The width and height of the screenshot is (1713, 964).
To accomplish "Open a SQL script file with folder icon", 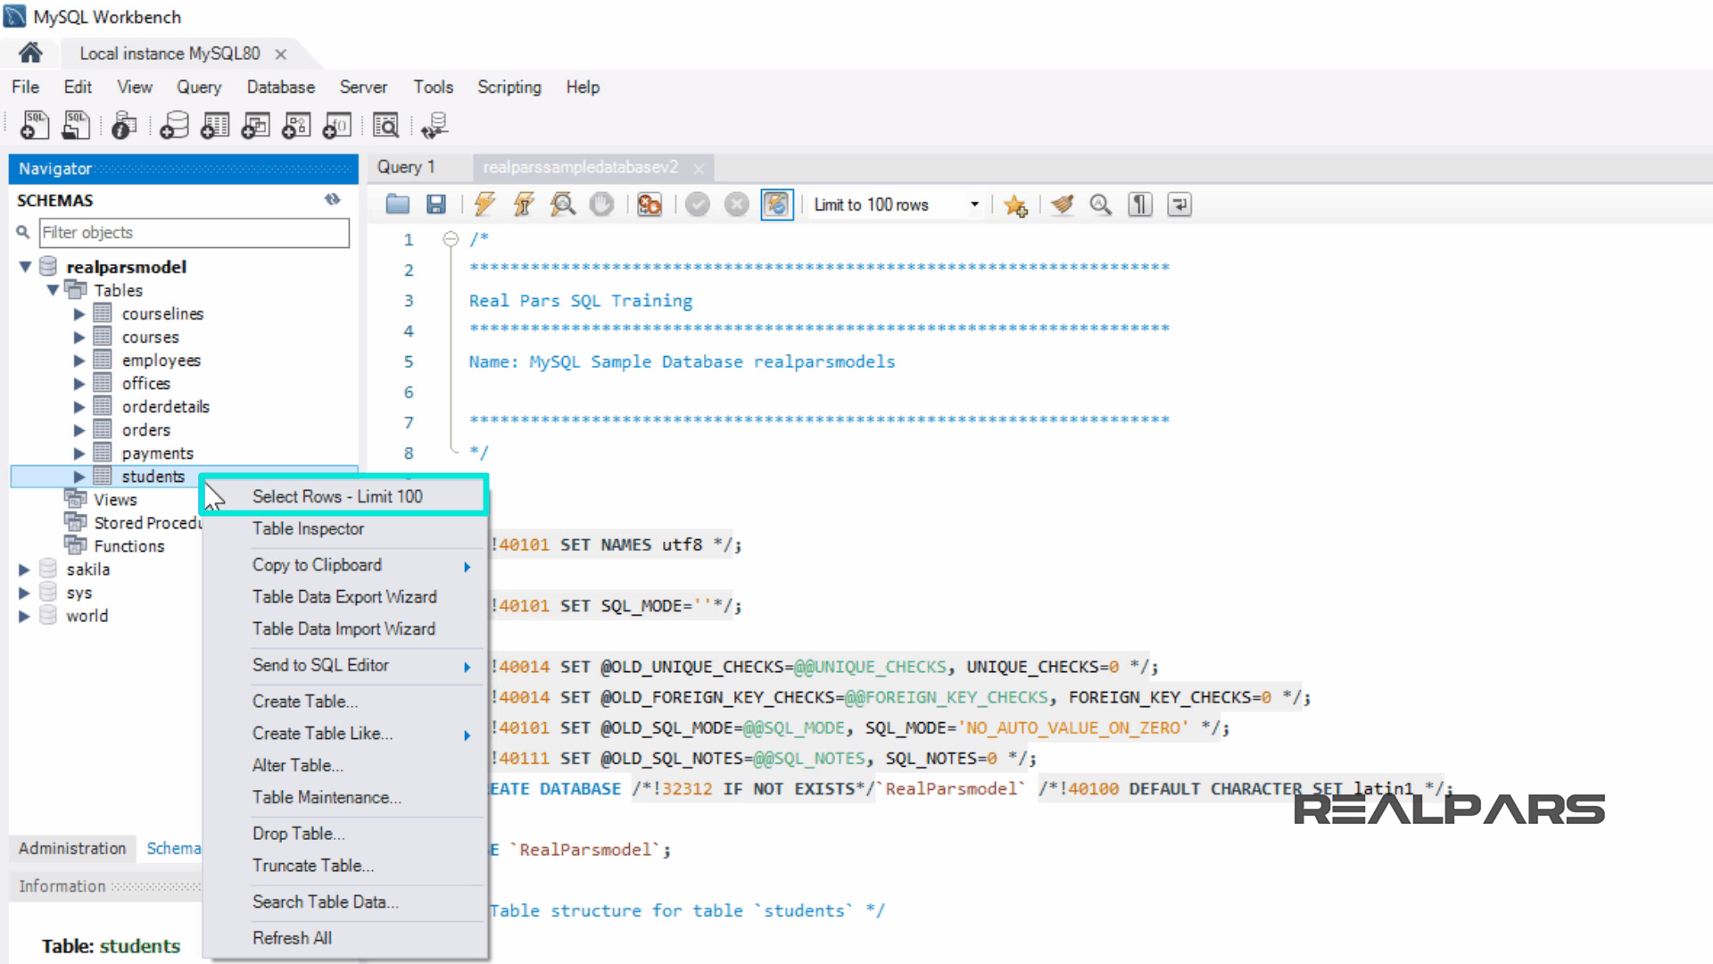I will [397, 204].
